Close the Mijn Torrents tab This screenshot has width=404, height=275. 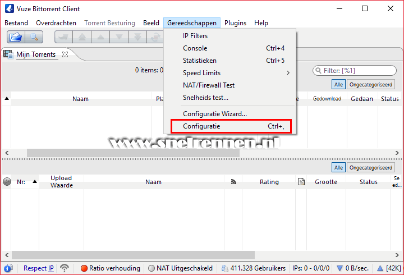pos(65,54)
